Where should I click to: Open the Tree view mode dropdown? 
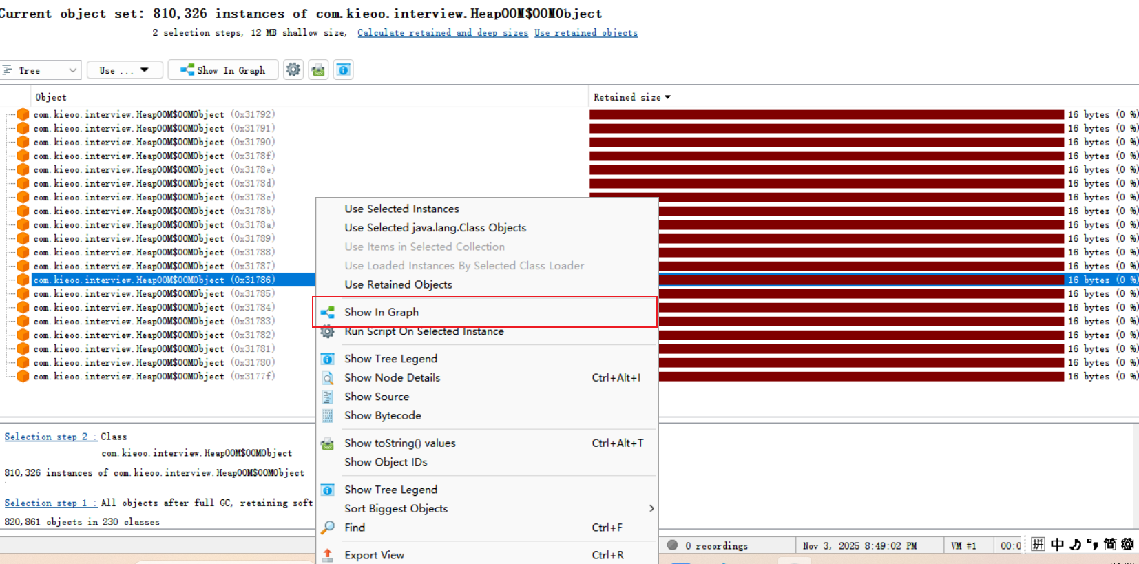(41, 70)
